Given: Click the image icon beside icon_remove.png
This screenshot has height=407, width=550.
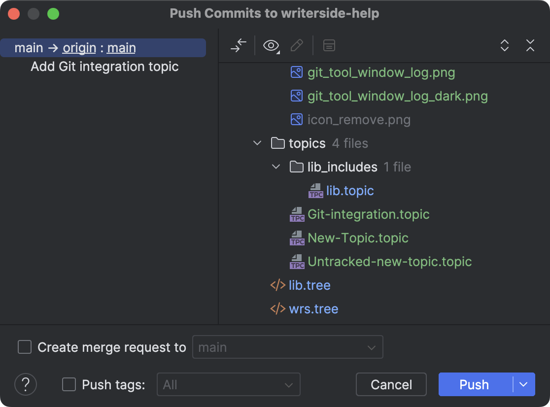Looking at the screenshot, I should (296, 119).
